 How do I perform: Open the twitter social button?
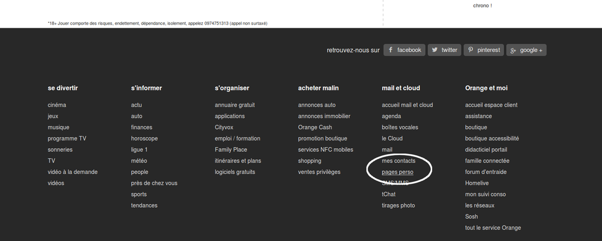pyautogui.click(x=445, y=50)
